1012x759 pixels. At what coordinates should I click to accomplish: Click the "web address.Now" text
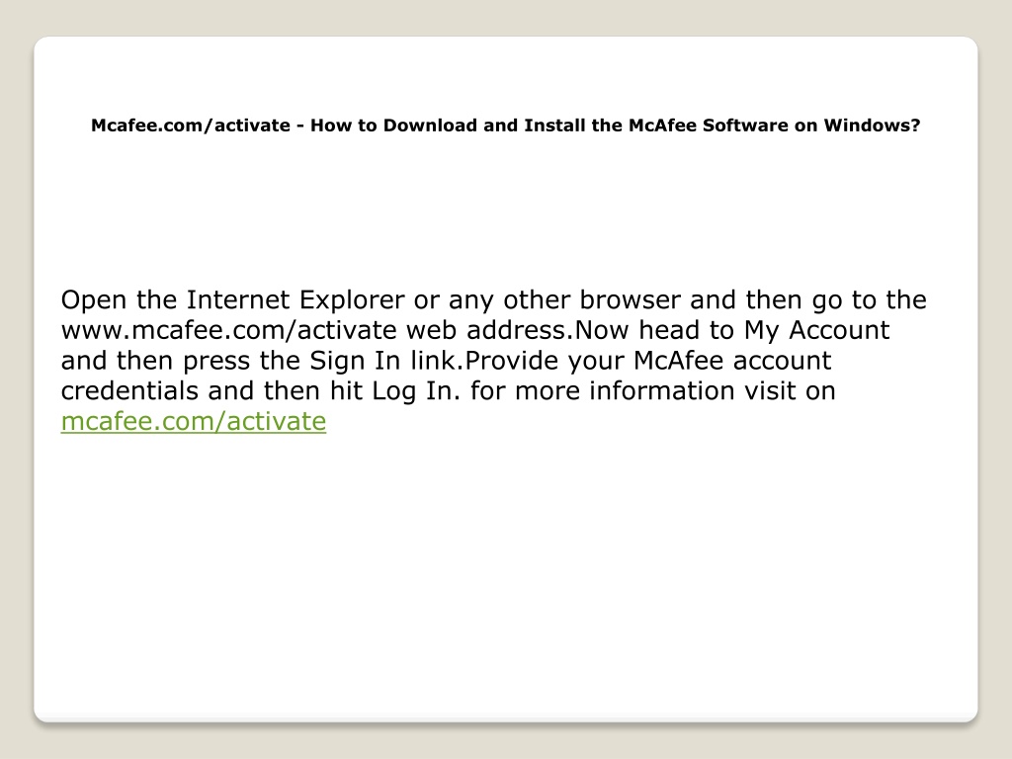coord(518,330)
